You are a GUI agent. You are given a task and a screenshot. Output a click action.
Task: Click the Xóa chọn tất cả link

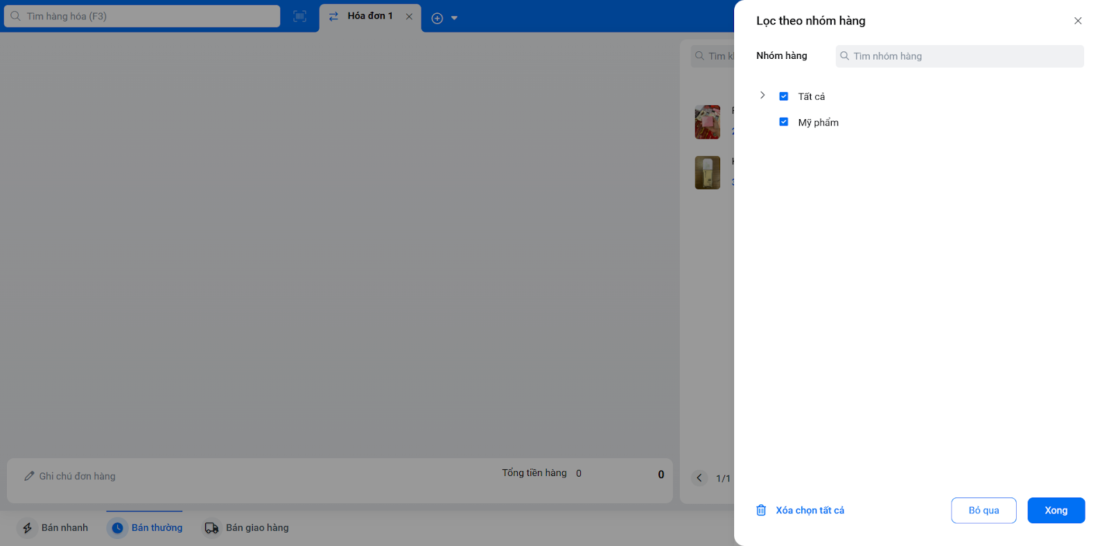pyautogui.click(x=810, y=511)
